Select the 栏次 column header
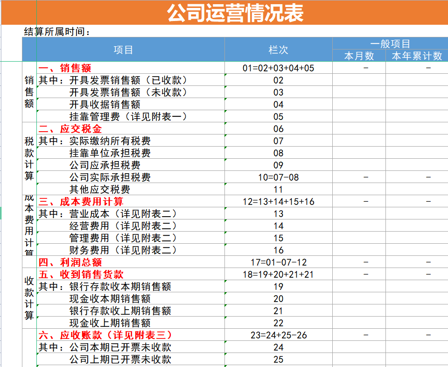The height and width of the screenshot is (367, 448). [278, 50]
